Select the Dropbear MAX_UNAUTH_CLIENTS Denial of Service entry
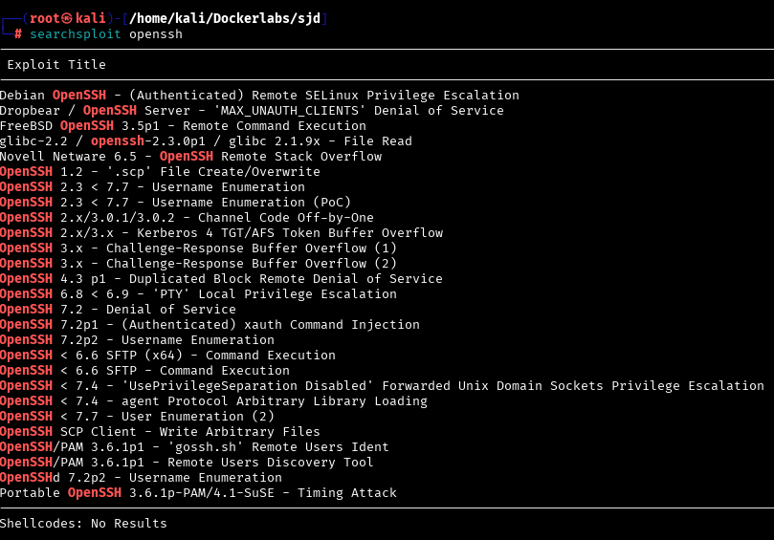Image resolution: width=774 pixels, height=540 pixels. (x=252, y=111)
